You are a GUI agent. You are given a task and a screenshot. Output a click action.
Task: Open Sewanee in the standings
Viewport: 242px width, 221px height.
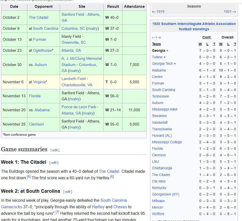click(x=159, y=116)
